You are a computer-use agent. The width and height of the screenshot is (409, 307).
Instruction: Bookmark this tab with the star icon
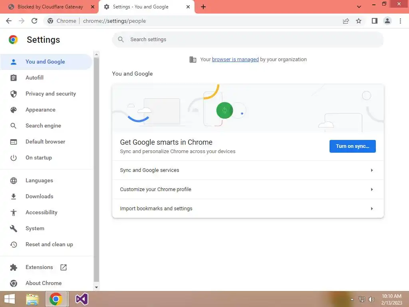tap(359, 21)
